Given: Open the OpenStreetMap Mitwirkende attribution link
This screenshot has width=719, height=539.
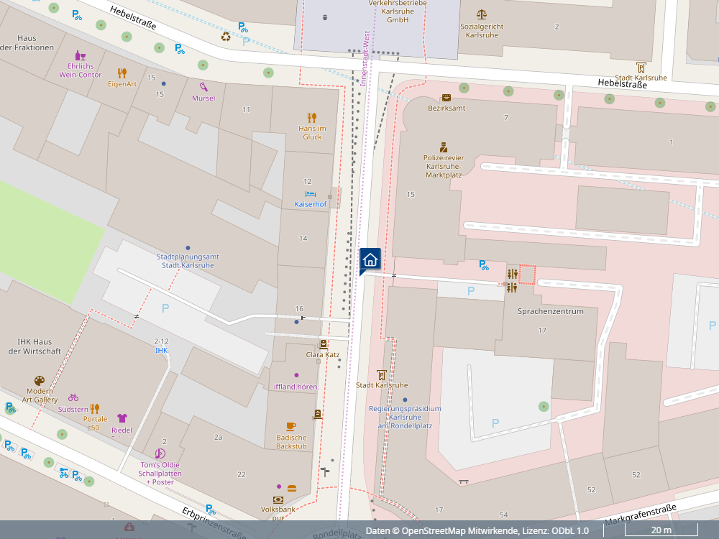Looking at the screenshot, I should pos(460,531).
